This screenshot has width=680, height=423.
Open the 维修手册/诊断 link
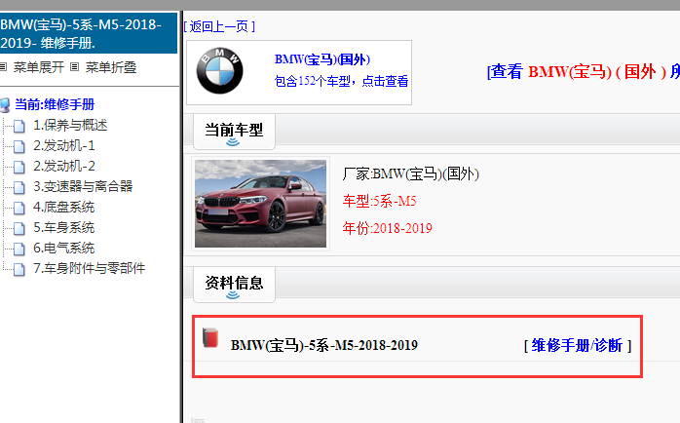577,345
